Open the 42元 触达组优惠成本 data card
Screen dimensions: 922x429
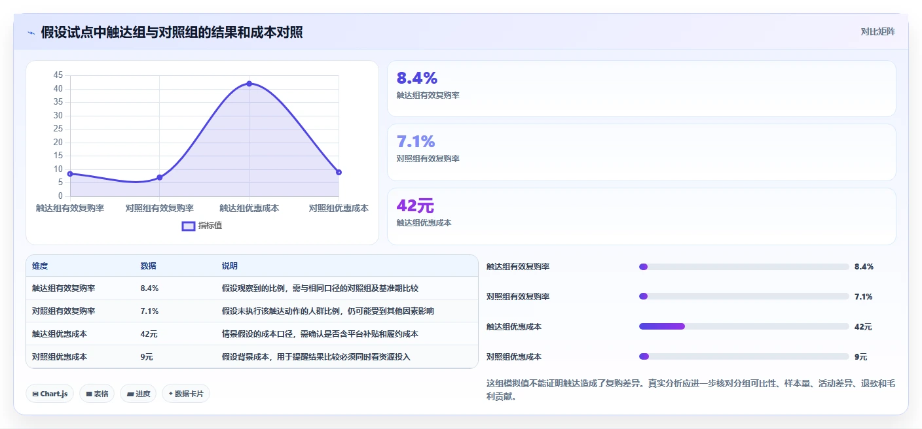pyautogui.click(x=641, y=216)
